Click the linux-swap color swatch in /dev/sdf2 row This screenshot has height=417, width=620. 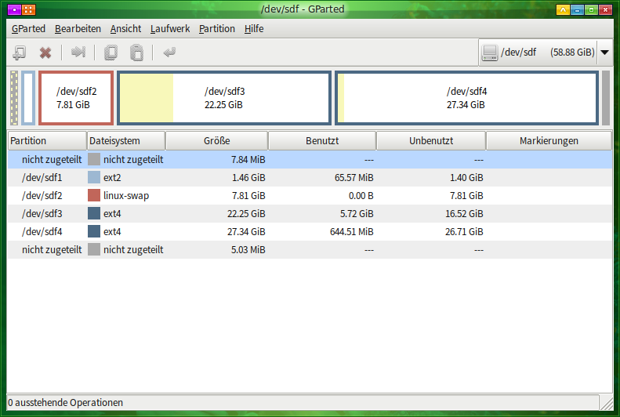[94, 195]
